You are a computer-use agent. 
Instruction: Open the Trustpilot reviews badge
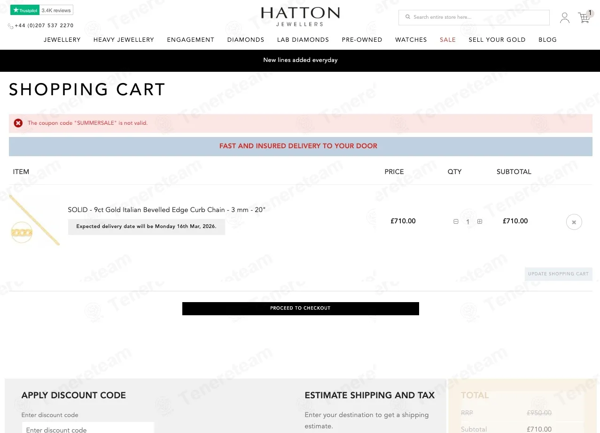[x=41, y=10]
